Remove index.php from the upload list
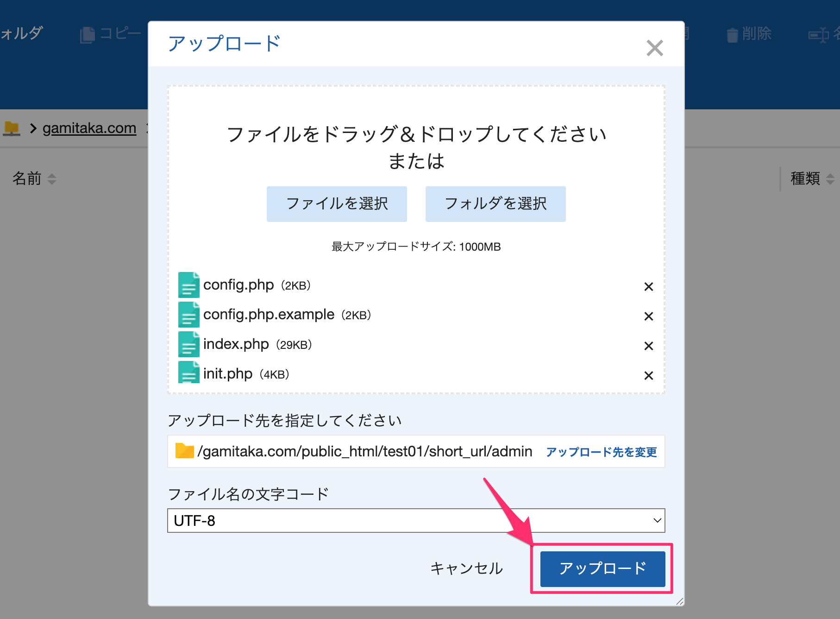Viewport: 840px width, 619px height. click(x=648, y=346)
